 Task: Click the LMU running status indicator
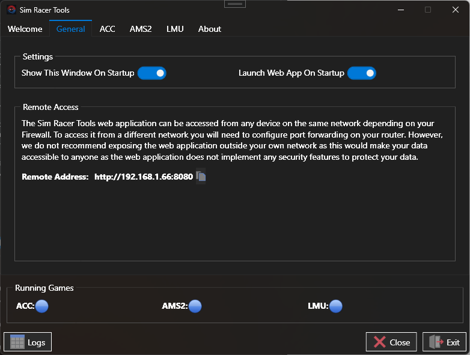[x=335, y=306]
